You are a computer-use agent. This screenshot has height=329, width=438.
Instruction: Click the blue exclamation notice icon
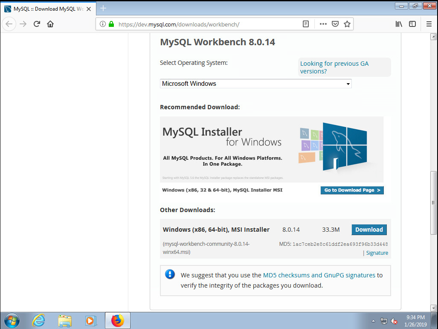pos(170,274)
